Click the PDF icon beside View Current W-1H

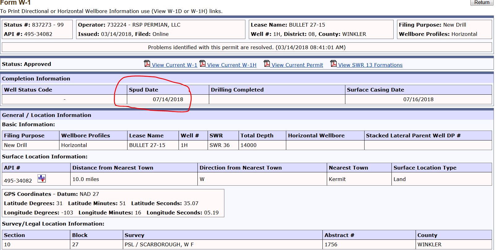[x=202, y=64]
